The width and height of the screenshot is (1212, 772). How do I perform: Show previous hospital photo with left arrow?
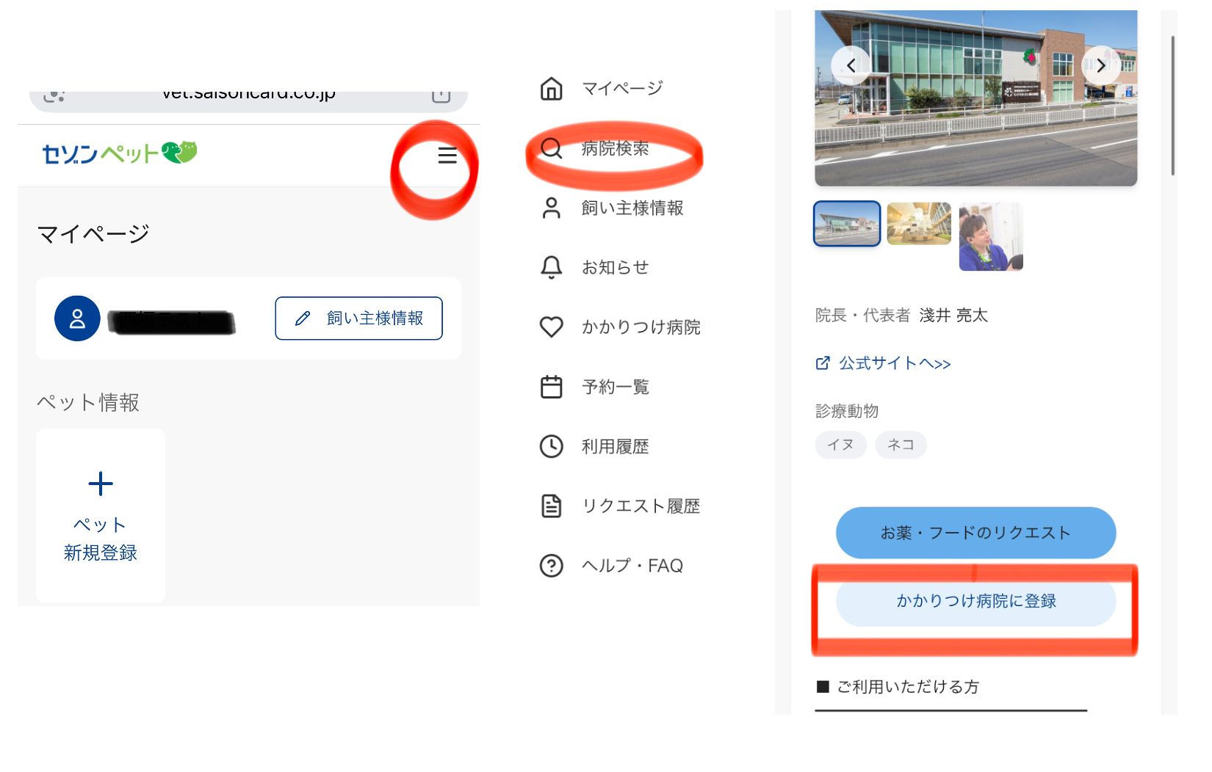pyautogui.click(x=851, y=65)
